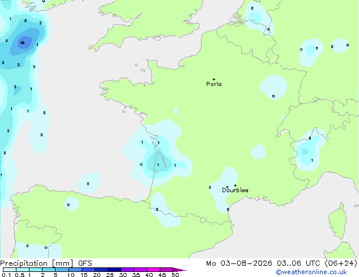Open the weatheronline.co.uk link
The width and height of the screenshot is (359, 277).
(311, 272)
